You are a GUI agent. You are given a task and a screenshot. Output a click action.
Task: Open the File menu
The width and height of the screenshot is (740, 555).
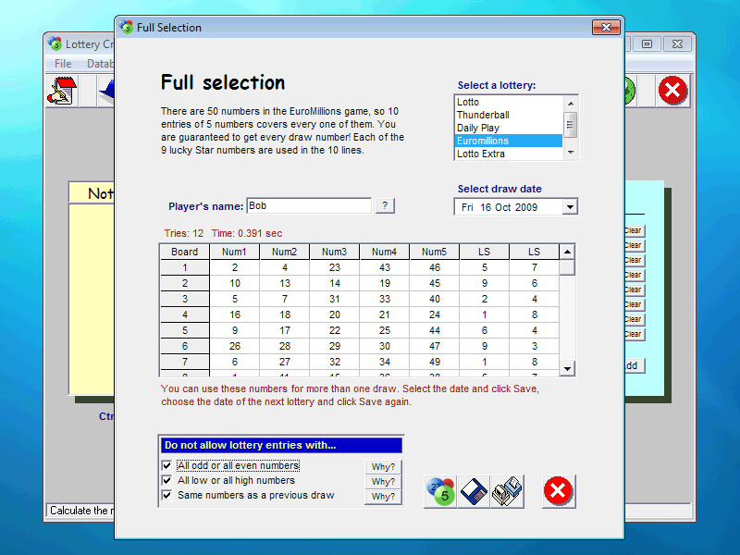(x=63, y=64)
